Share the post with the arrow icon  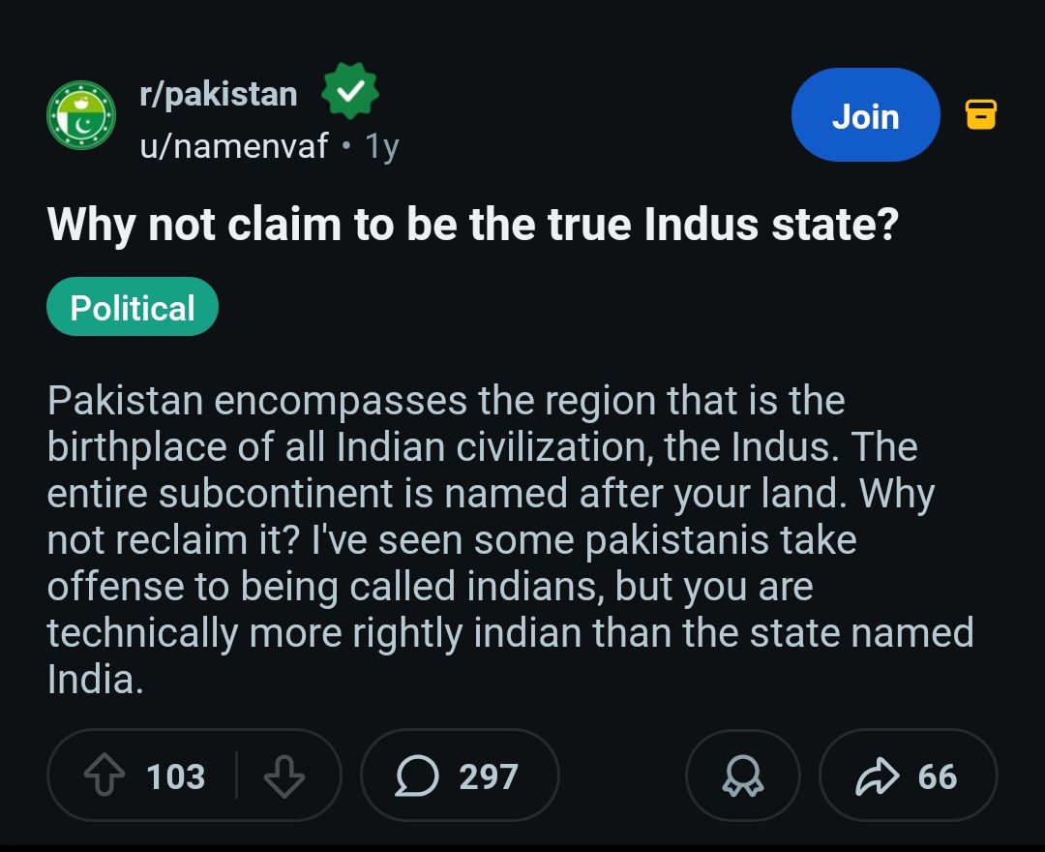(x=877, y=776)
